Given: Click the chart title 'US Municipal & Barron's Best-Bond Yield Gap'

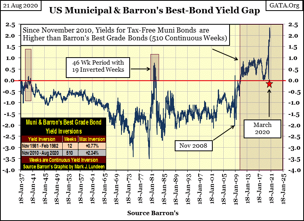Looking at the screenshot, I should tap(154, 11).
